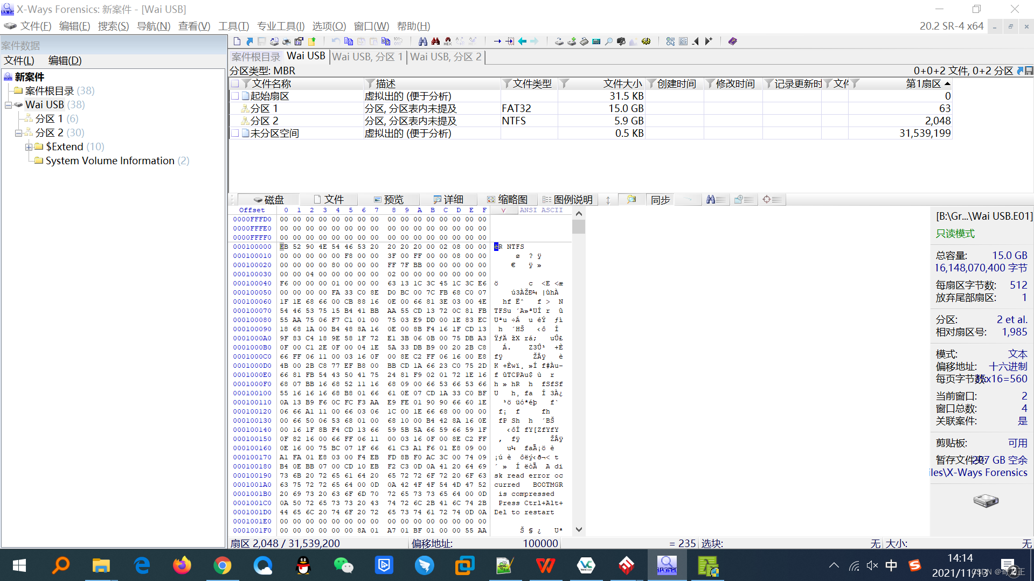This screenshot has height=581, width=1034.
Task: Check the 未分区空间 row checkbox
Action: pyautogui.click(x=235, y=133)
